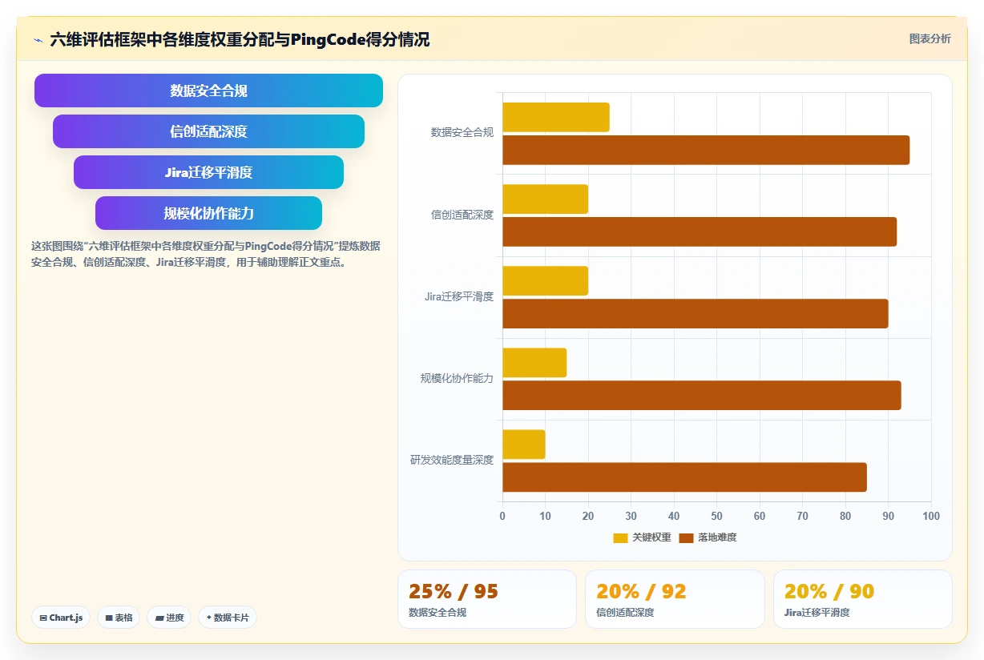
Task: Click the 研发效能度量深度 y-axis label
Action: pos(452,460)
